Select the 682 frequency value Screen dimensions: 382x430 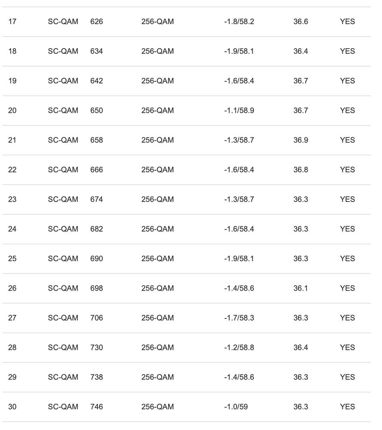click(97, 229)
